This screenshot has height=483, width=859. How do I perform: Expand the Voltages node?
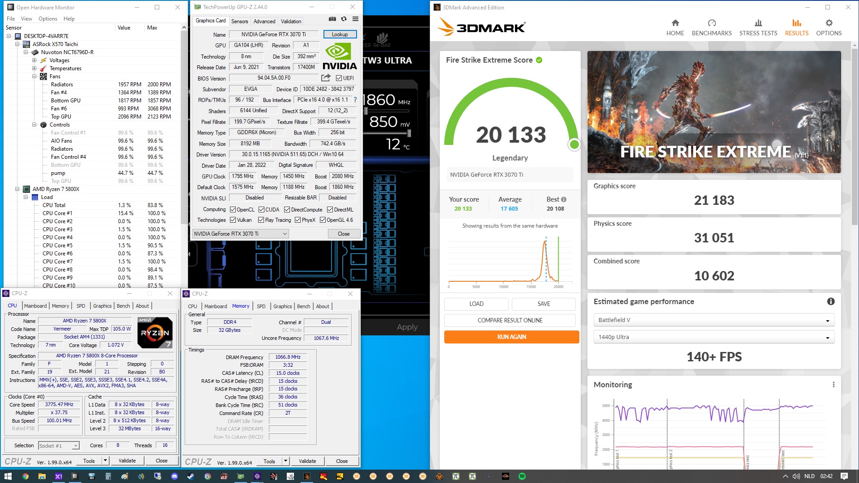pyautogui.click(x=34, y=60)
